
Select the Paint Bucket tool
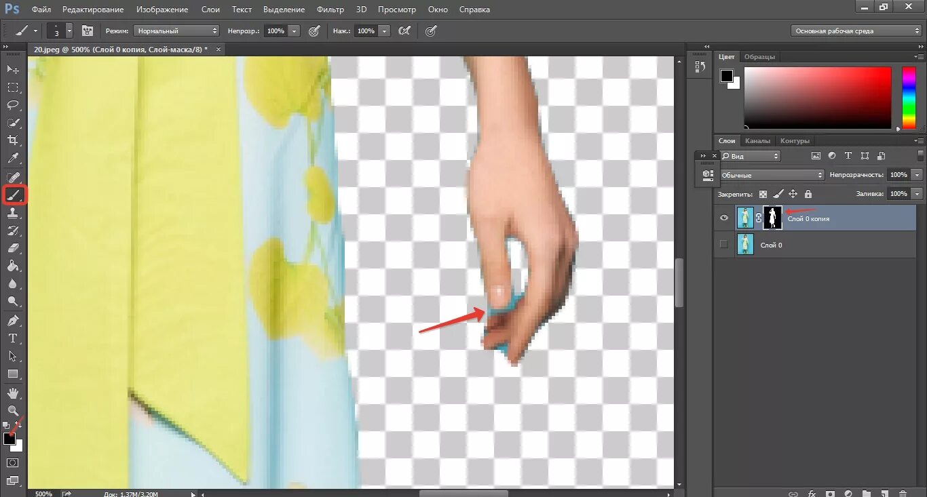[x=13, y=266]
